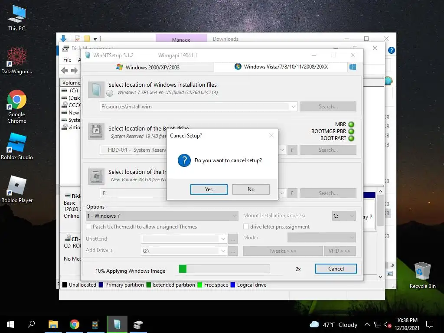Click the taskbar search magnifier
The width and height of the screenshot is (444, 333).
(x=31, y=324)
